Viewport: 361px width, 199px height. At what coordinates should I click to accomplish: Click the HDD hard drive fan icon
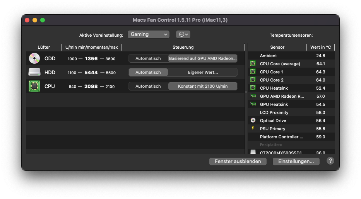pyautogui.click(x=34, y=72)
